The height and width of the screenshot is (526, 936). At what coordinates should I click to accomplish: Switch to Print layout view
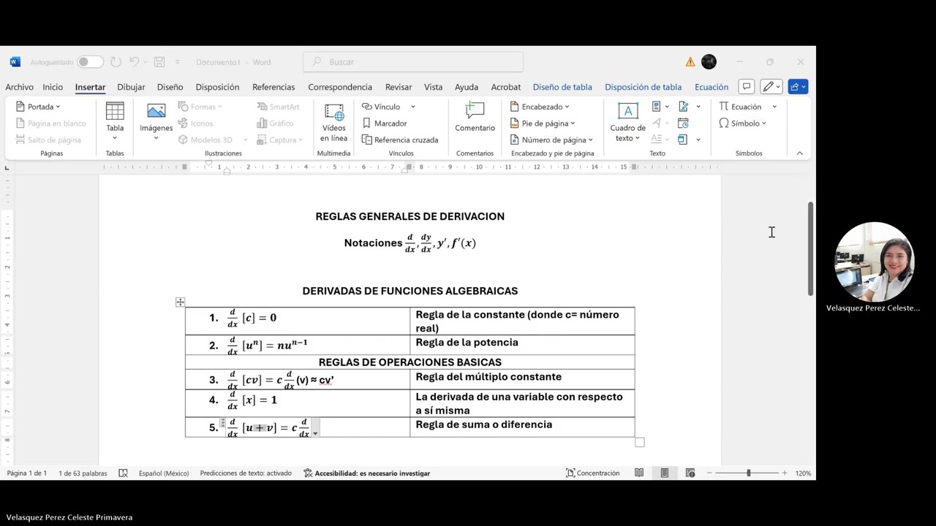[x=665, y=473]
